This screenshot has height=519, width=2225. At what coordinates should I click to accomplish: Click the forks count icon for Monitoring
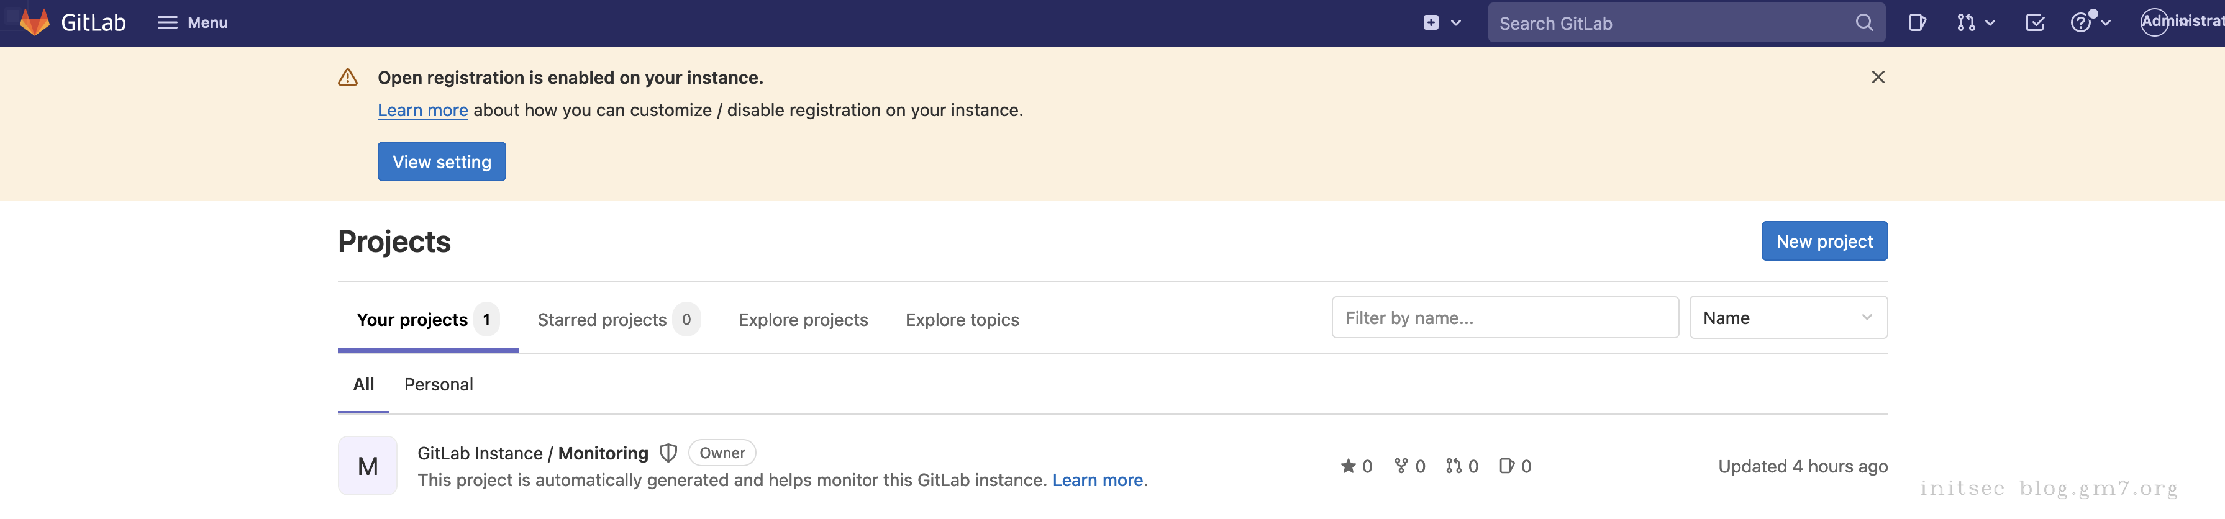pyautogui.click(x=1401, y=466)
